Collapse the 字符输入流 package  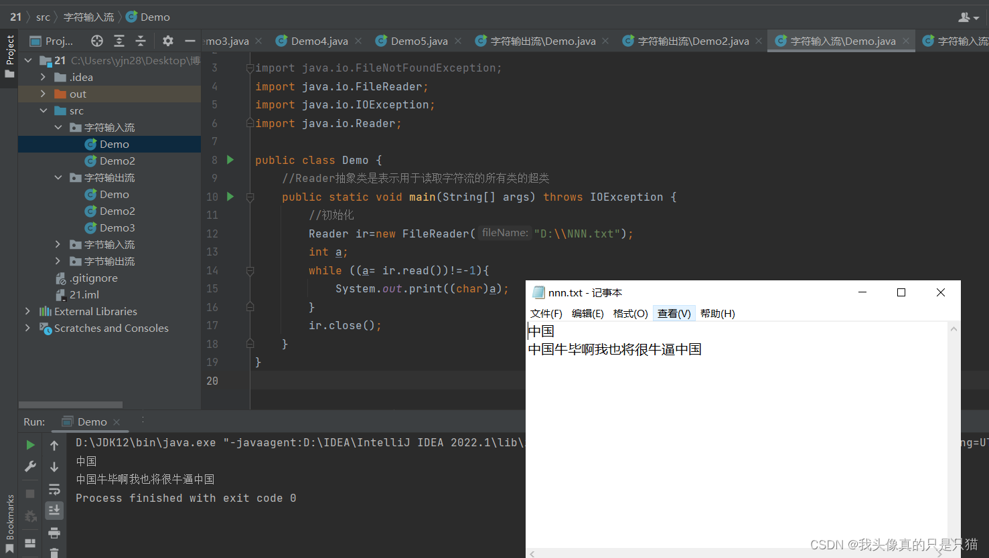pos(58,127)
